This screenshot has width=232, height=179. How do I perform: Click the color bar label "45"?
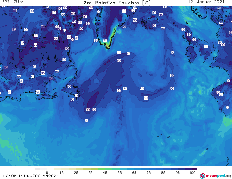(105, 173)
